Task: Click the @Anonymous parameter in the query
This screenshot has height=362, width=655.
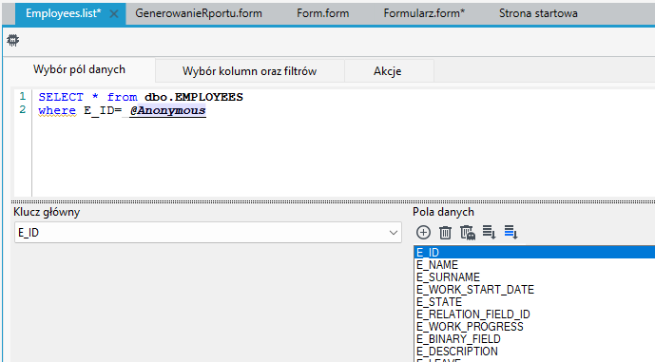Action: [x=167, y=110]
